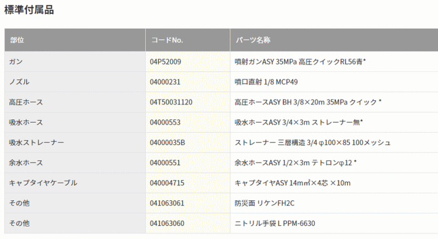Click the キャプタイヤケーブル row label
Screen dimensions: 438x239
[43, 183]
